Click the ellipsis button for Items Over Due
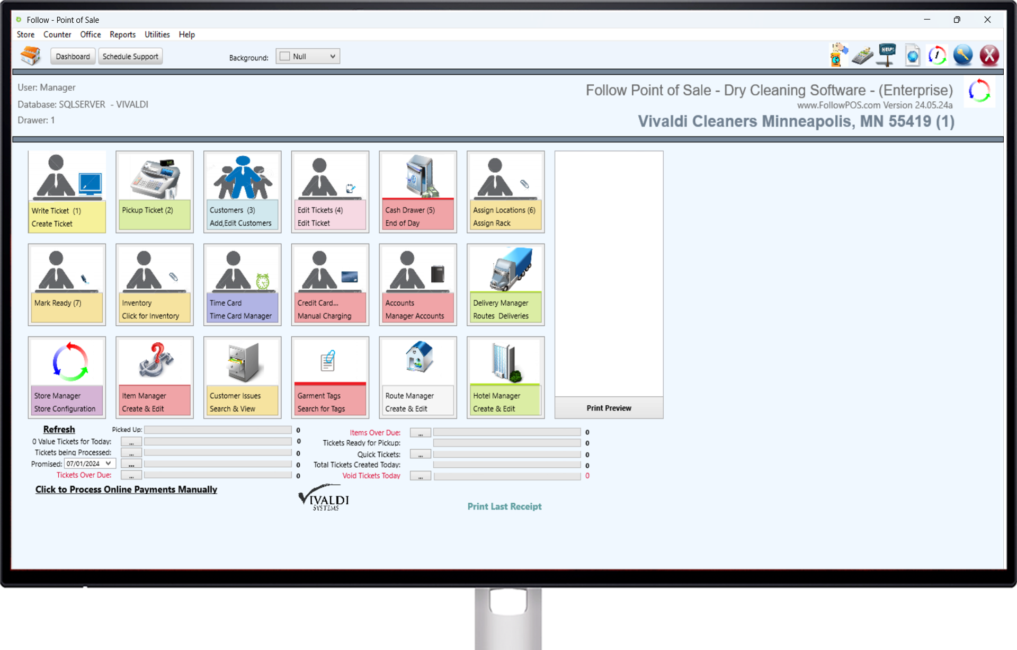The image size is (1017, 650). [421, 433]
